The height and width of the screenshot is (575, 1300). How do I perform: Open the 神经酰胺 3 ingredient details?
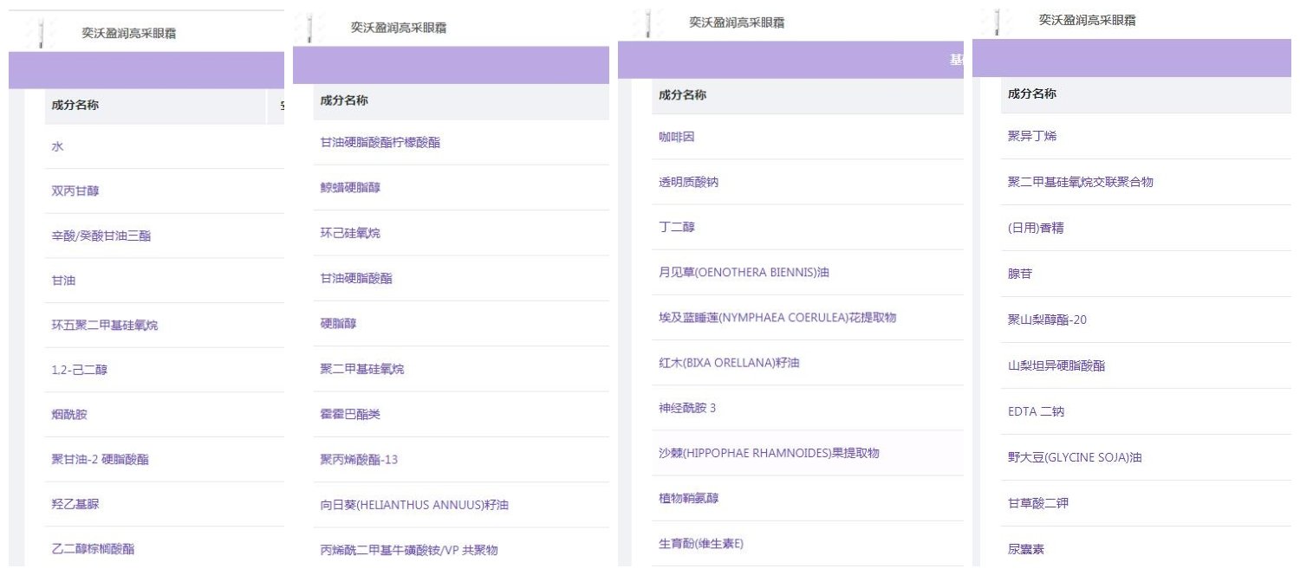tap(687, 408)
